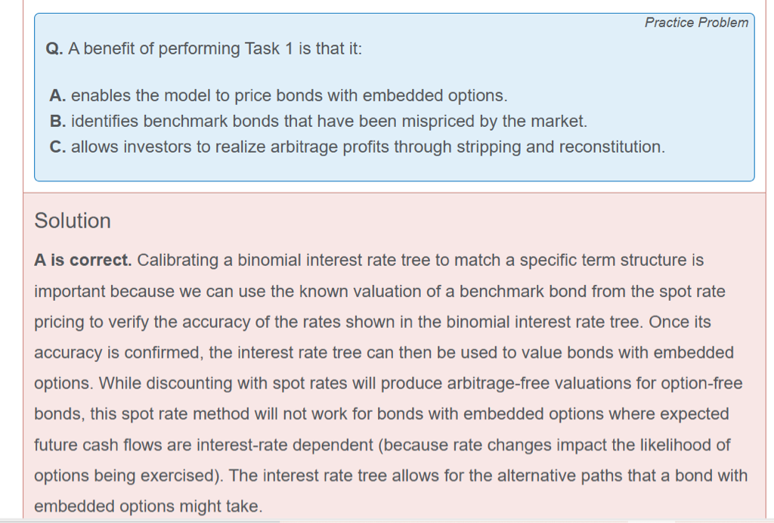The height and width of the screenshot is (523, 774).
Task: Click the italic Practice Problem label
Action: [x=696, y=23]
